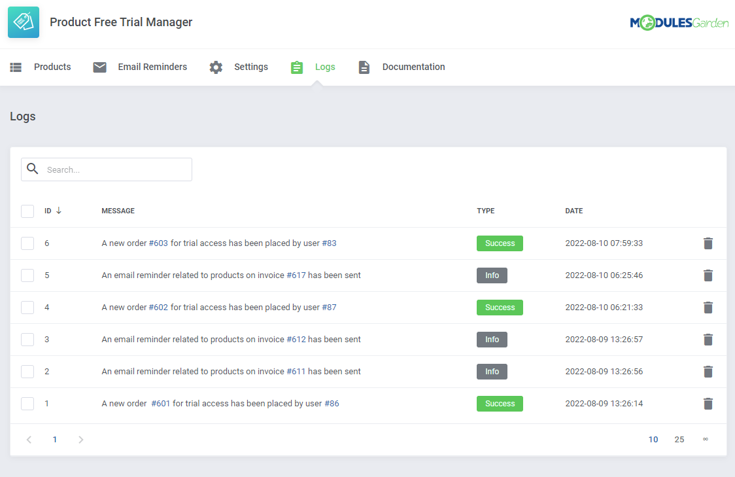The image size is (735, 477).
Task: Open user #83 link
Action: 329,243
